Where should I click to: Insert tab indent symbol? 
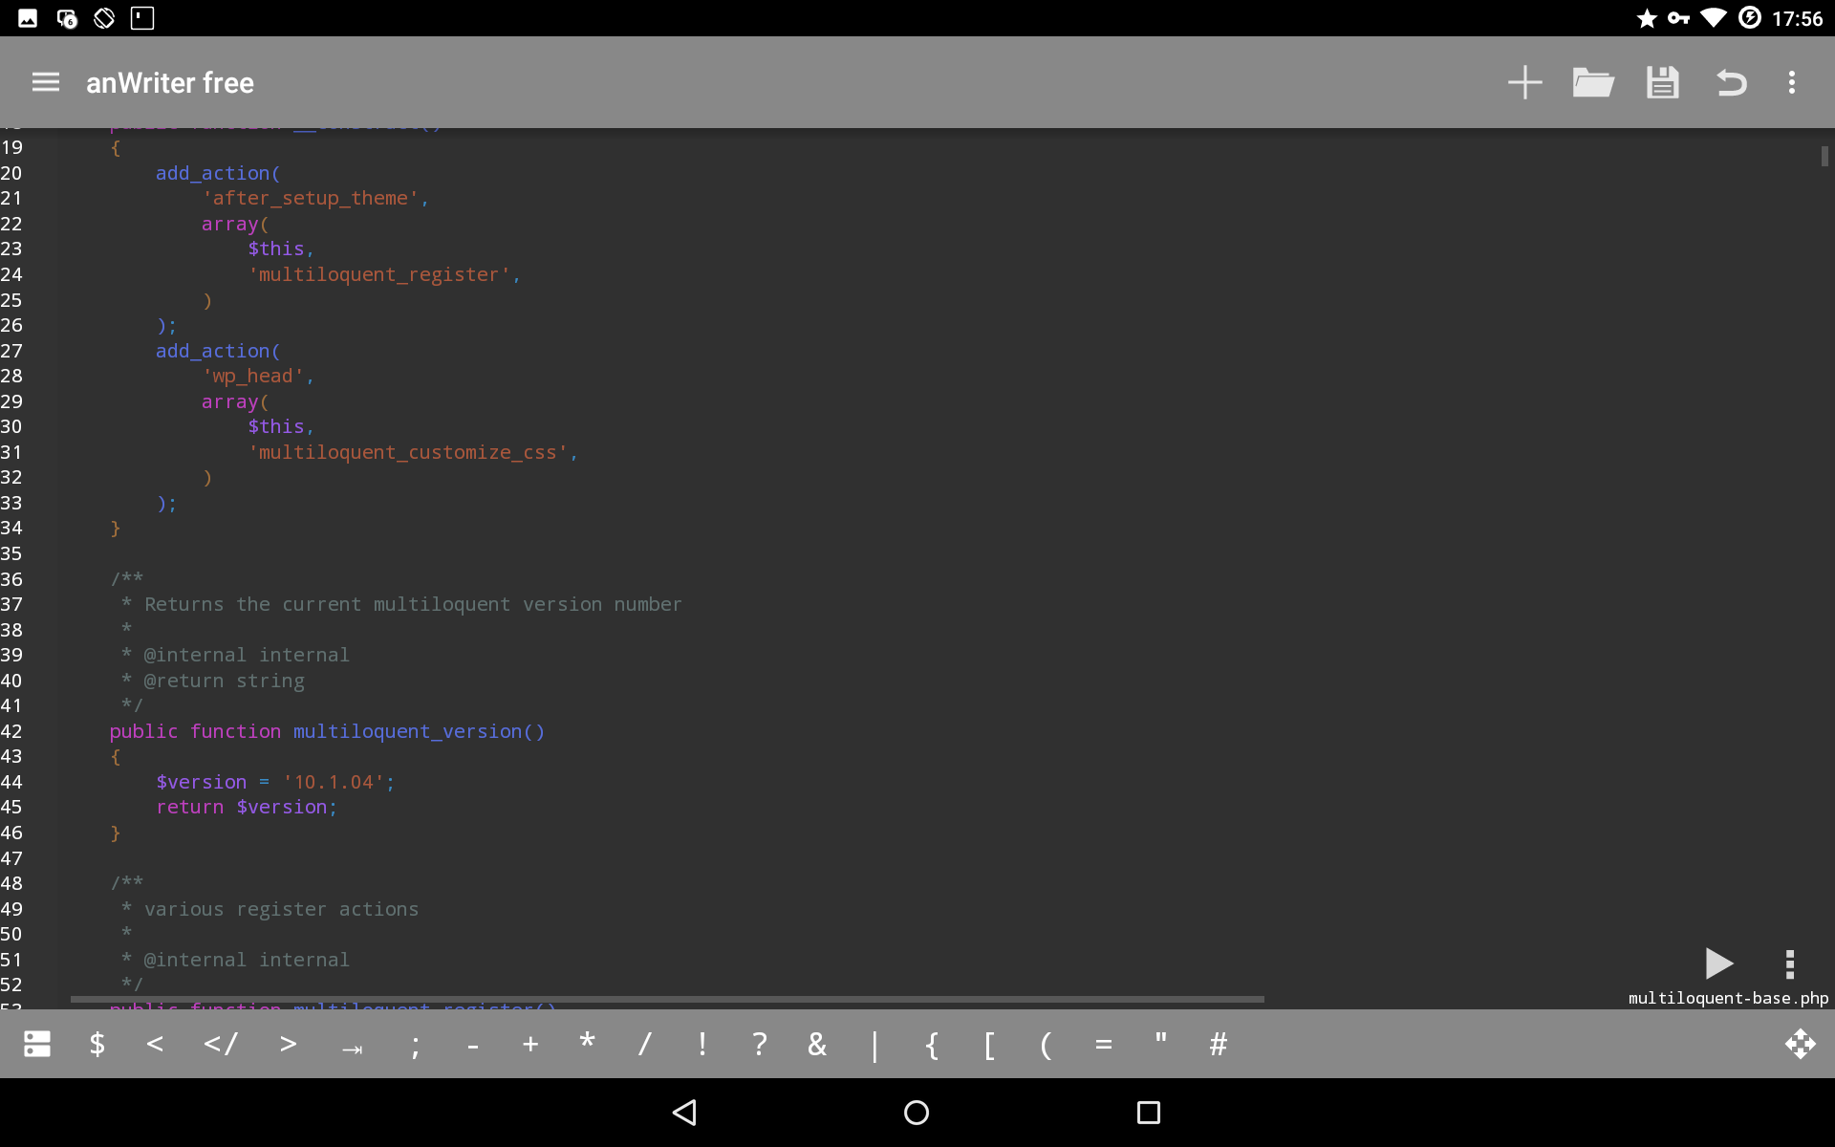pyautogui.click(x=352, y=1048)
